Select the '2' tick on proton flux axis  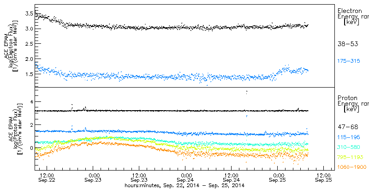[x=31, y=125]
